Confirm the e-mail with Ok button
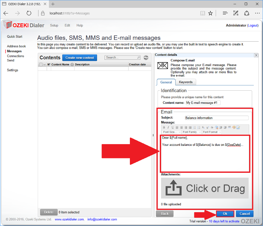The image size is (263, 226). tap(225, 214)
